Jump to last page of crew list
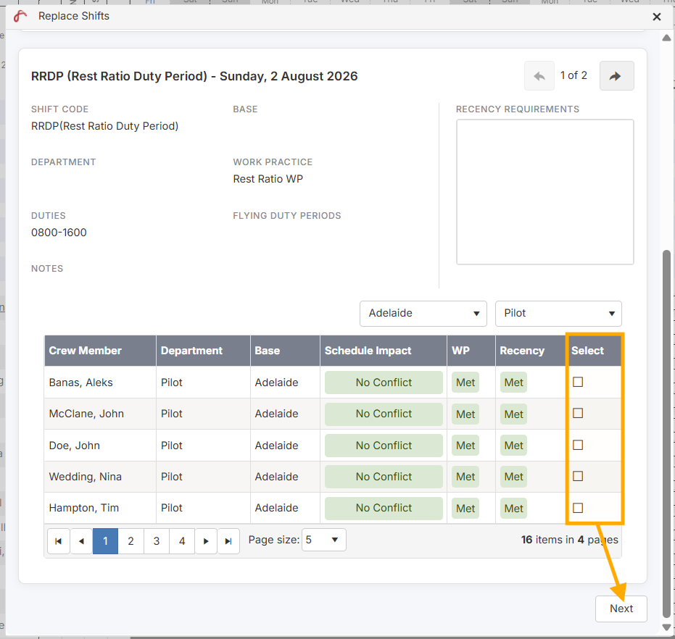 (x=228, y=541)
